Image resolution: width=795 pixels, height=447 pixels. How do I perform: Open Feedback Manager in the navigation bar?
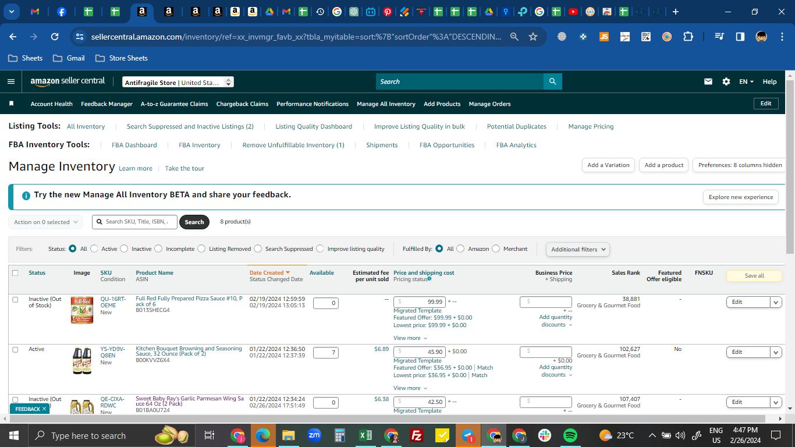tap(107, 104)
